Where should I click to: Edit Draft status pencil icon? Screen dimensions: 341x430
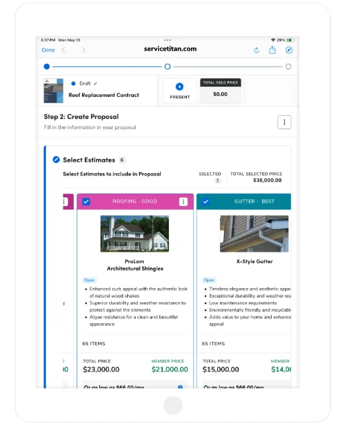point(96,83)
